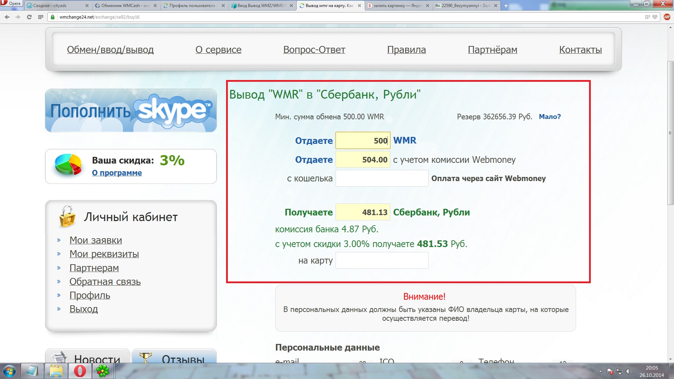
Task: Focus the WMR amount field showing 500
Action: (x=363, y=140)
